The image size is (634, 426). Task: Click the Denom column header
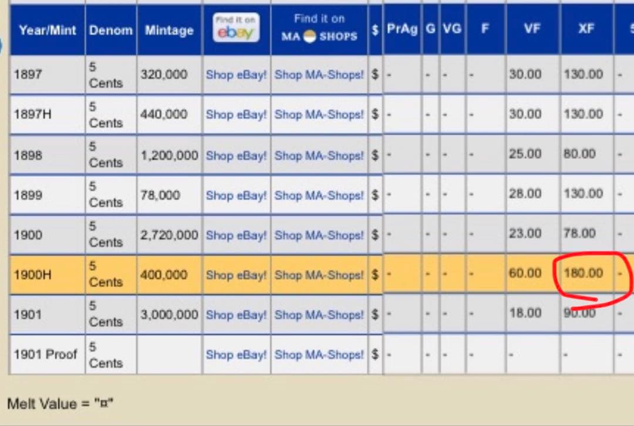click(x=111, y=30)
